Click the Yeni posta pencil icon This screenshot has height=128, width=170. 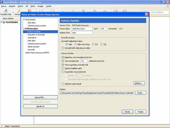(x=19, y=11)
